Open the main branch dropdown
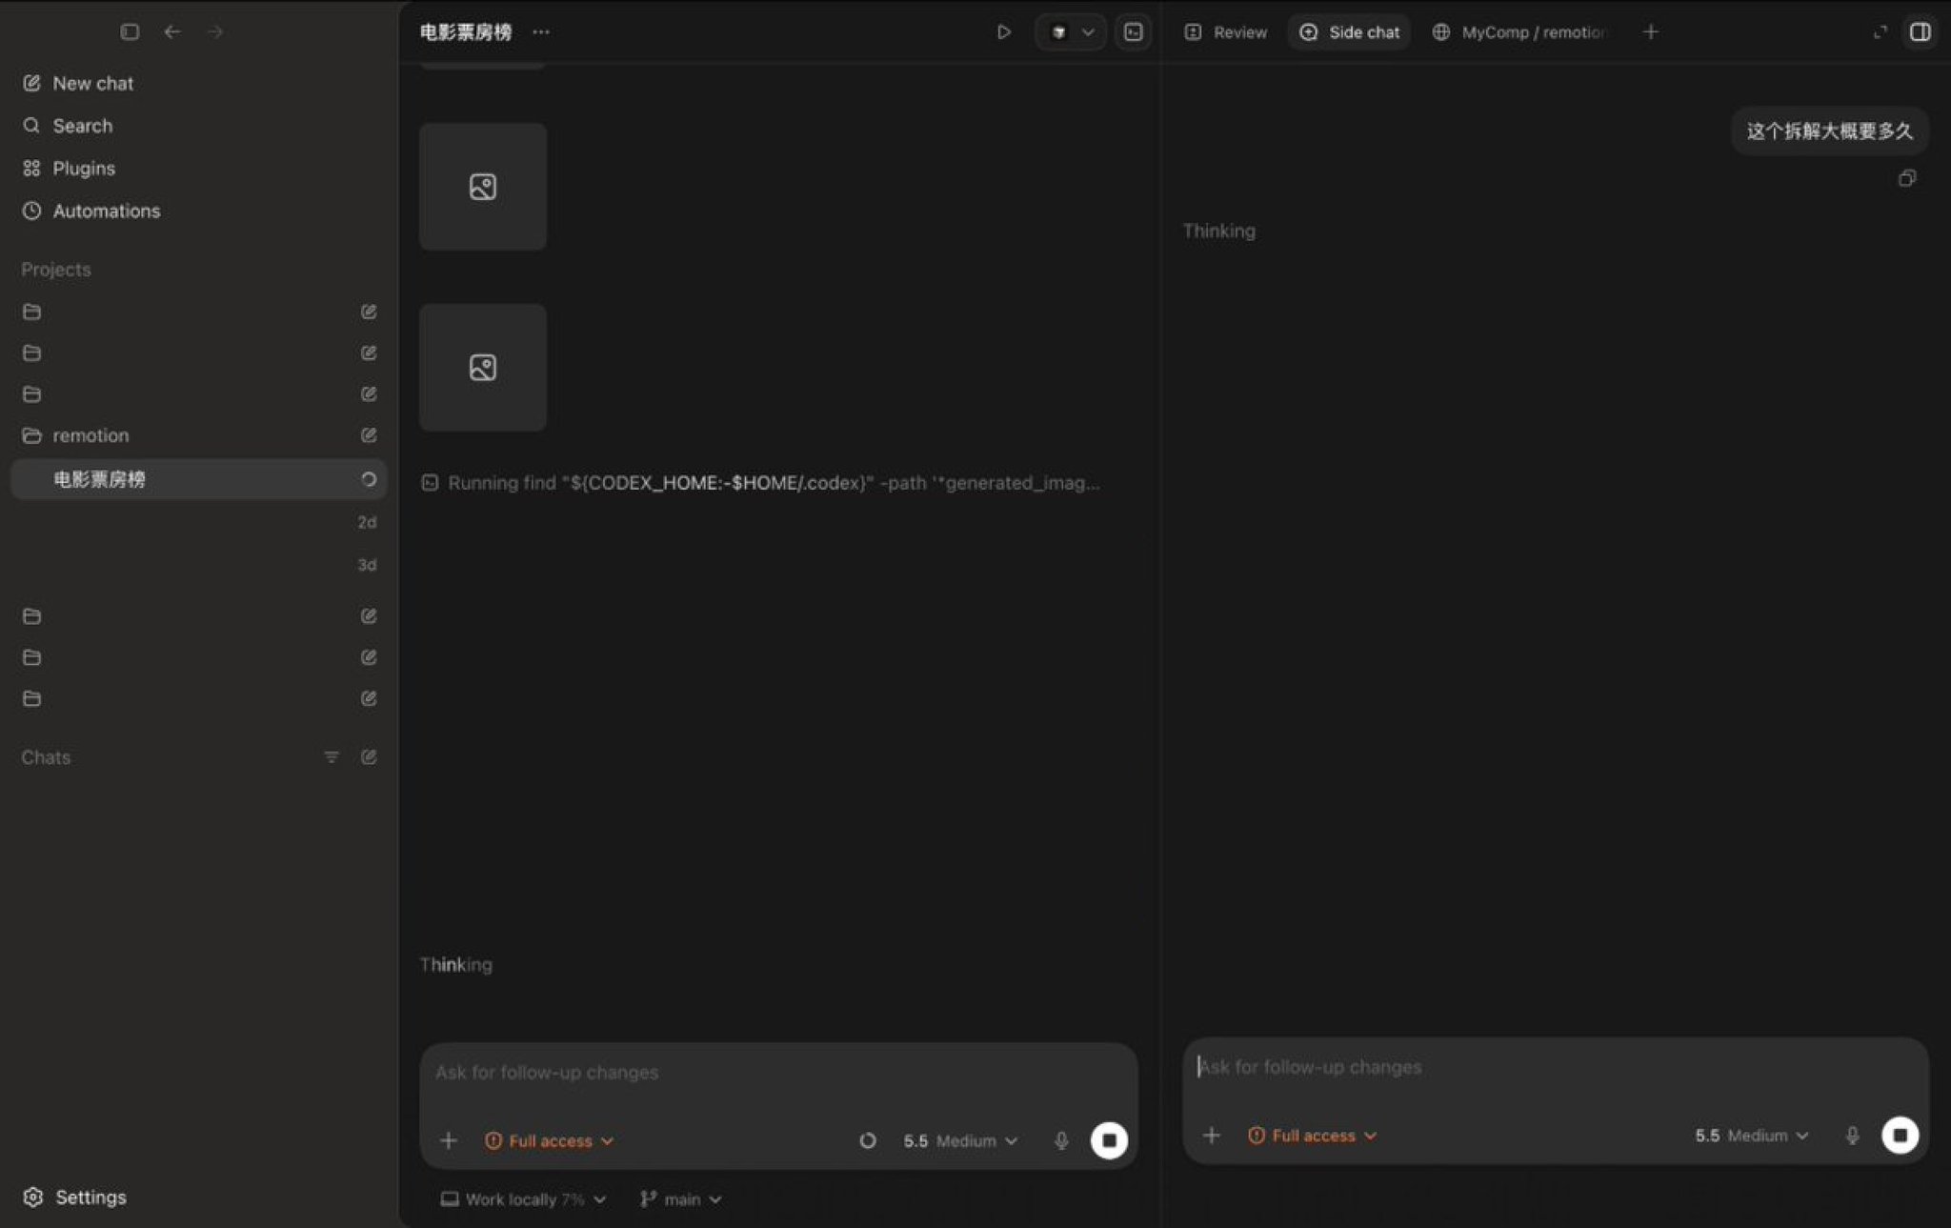This screenshot has height=1228, width=1951. point(680,1199)
